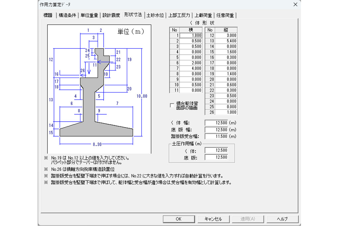Switch to the 設計震度 tab
This screenshot has width=339, height=226.
coord(112,15)
